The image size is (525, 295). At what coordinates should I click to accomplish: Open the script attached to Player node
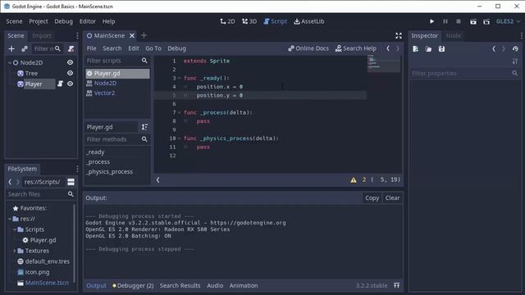pos(60,84)
